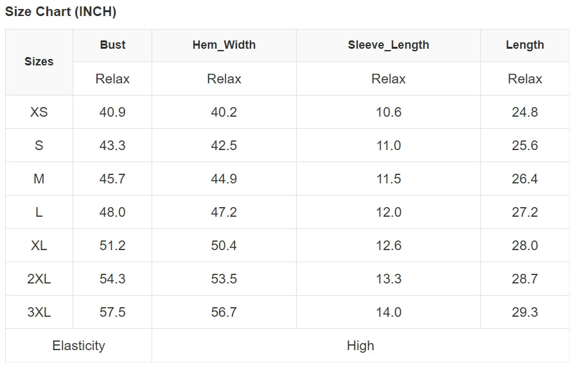Select the 3XL size row label
This screenshot has height=370, width=578.
coord(39,312)
